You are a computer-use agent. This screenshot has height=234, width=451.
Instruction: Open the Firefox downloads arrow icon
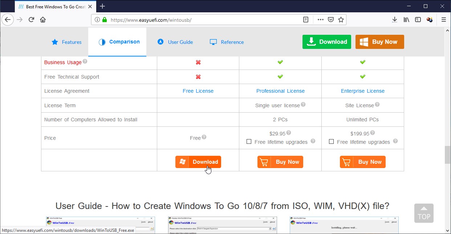click(395, 20)
